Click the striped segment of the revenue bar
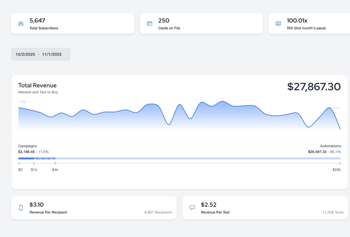Screen dimensions: 350x237 [45, 159]
